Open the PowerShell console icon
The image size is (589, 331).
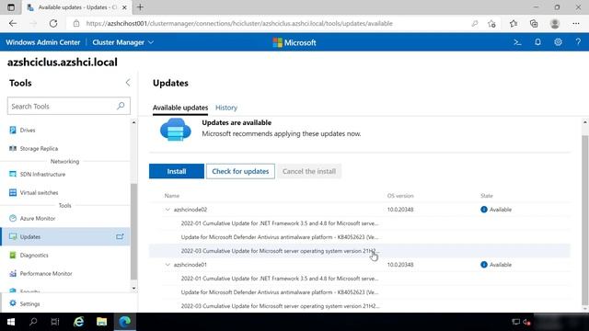(x=517, y=42)
